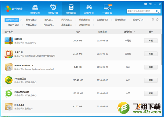Screen dimensions: 164x117
Task: Uninstall 360压缩 with 卸载 button
Action: pyautogui.click(x=151, y=41)
